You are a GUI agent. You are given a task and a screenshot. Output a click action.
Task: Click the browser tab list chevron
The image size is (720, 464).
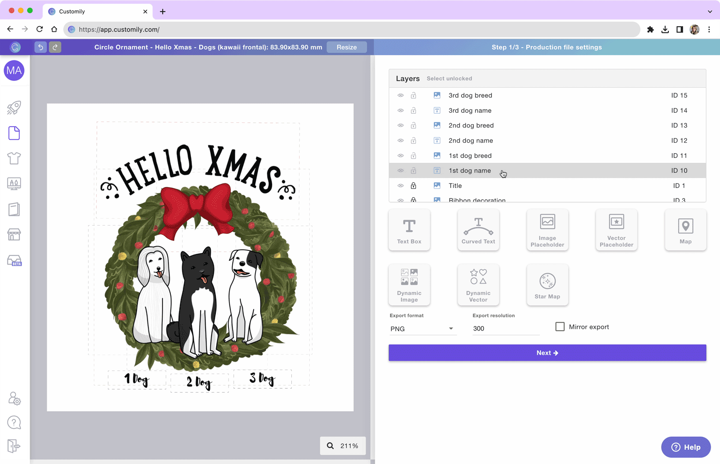pos(710,11)
